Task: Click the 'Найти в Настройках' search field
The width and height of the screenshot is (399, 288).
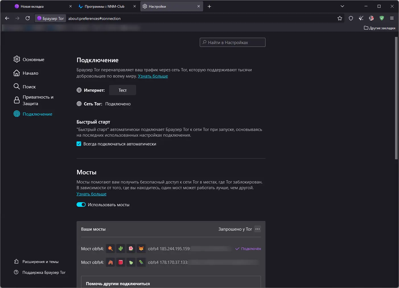Action: 233,42
